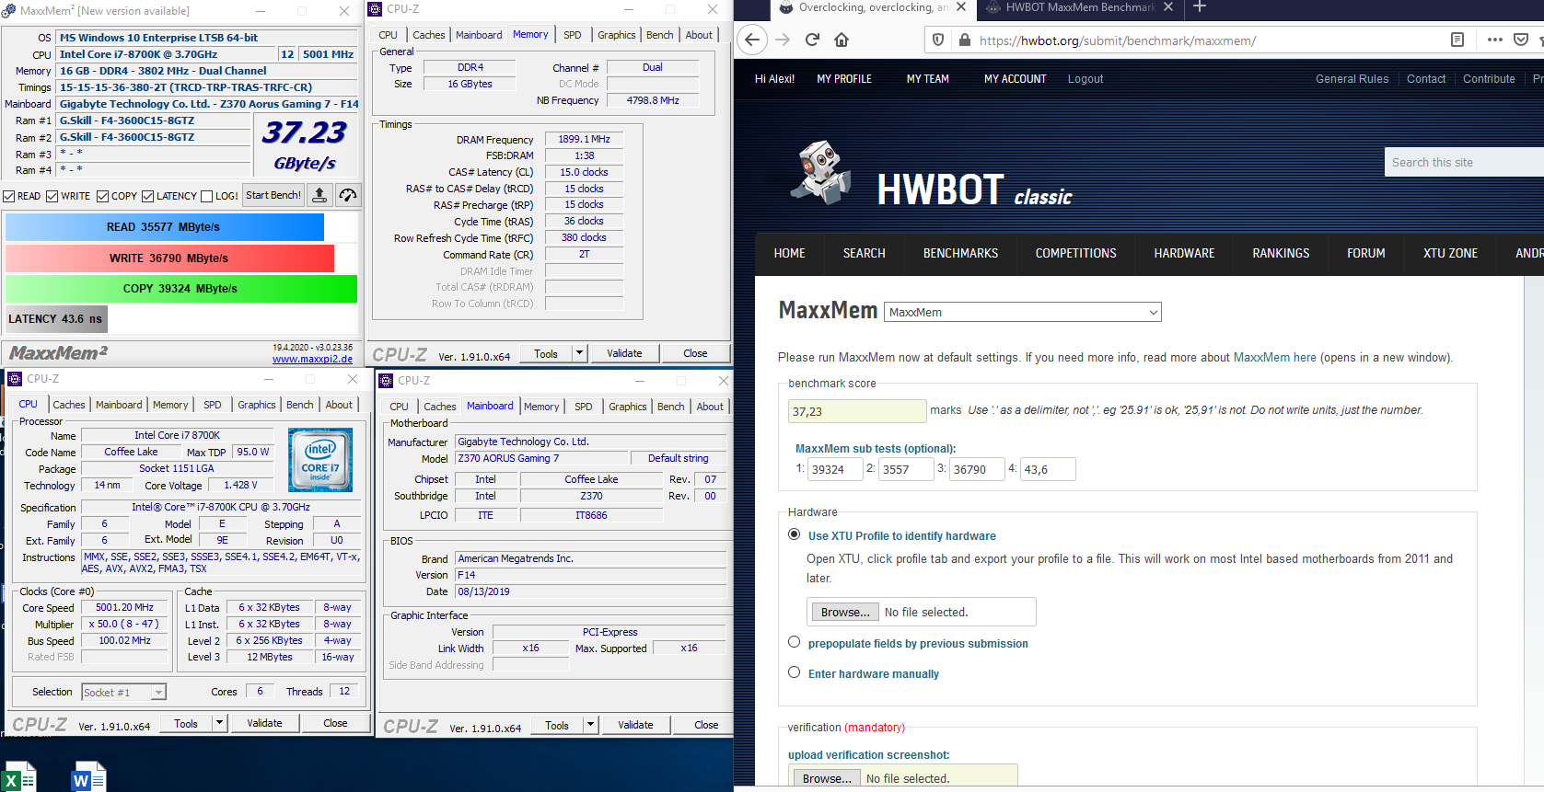Viewport: 1544px width, 792px height.
Task: Click Browse for verification screenshot
Action: coord(827,778)
